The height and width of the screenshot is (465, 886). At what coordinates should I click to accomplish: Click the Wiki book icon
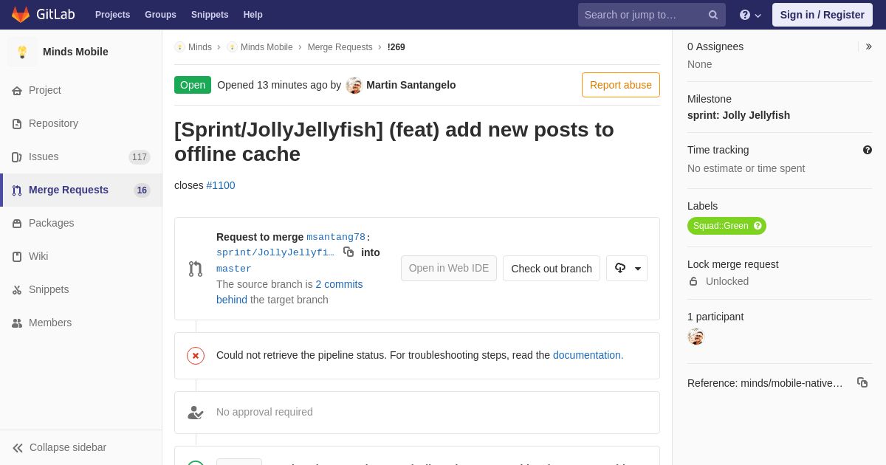click(17, 257)
